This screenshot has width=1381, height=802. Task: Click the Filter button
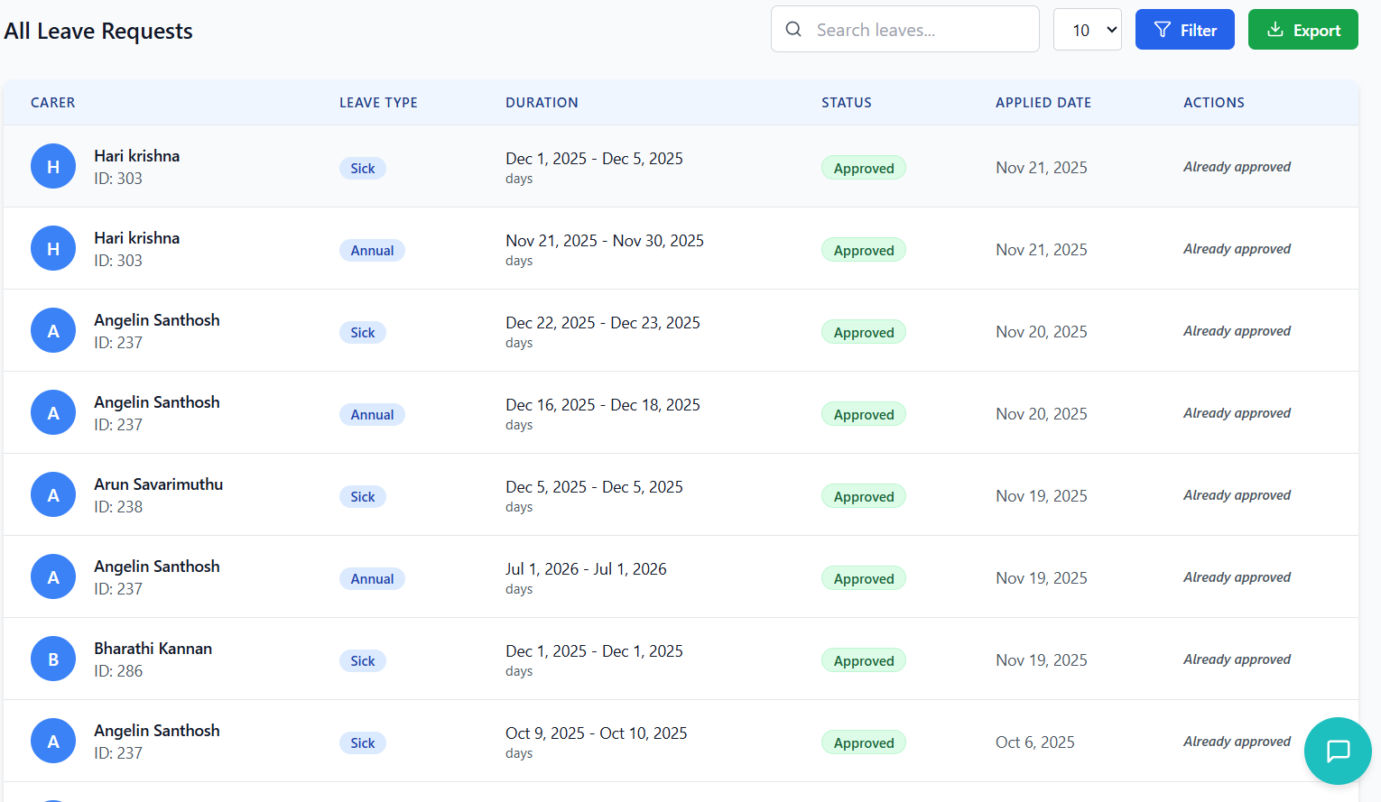[x=1184, y=30]
